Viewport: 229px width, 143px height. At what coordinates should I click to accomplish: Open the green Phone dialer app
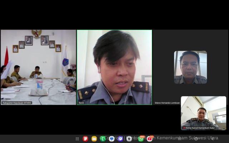[x=103, y=139]
